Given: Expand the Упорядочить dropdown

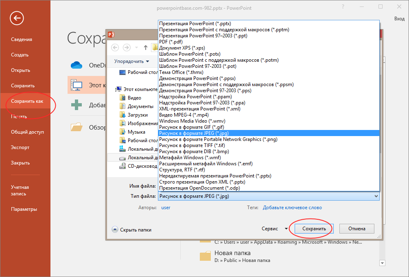Looking at the screenshot, I should [131, 61].
